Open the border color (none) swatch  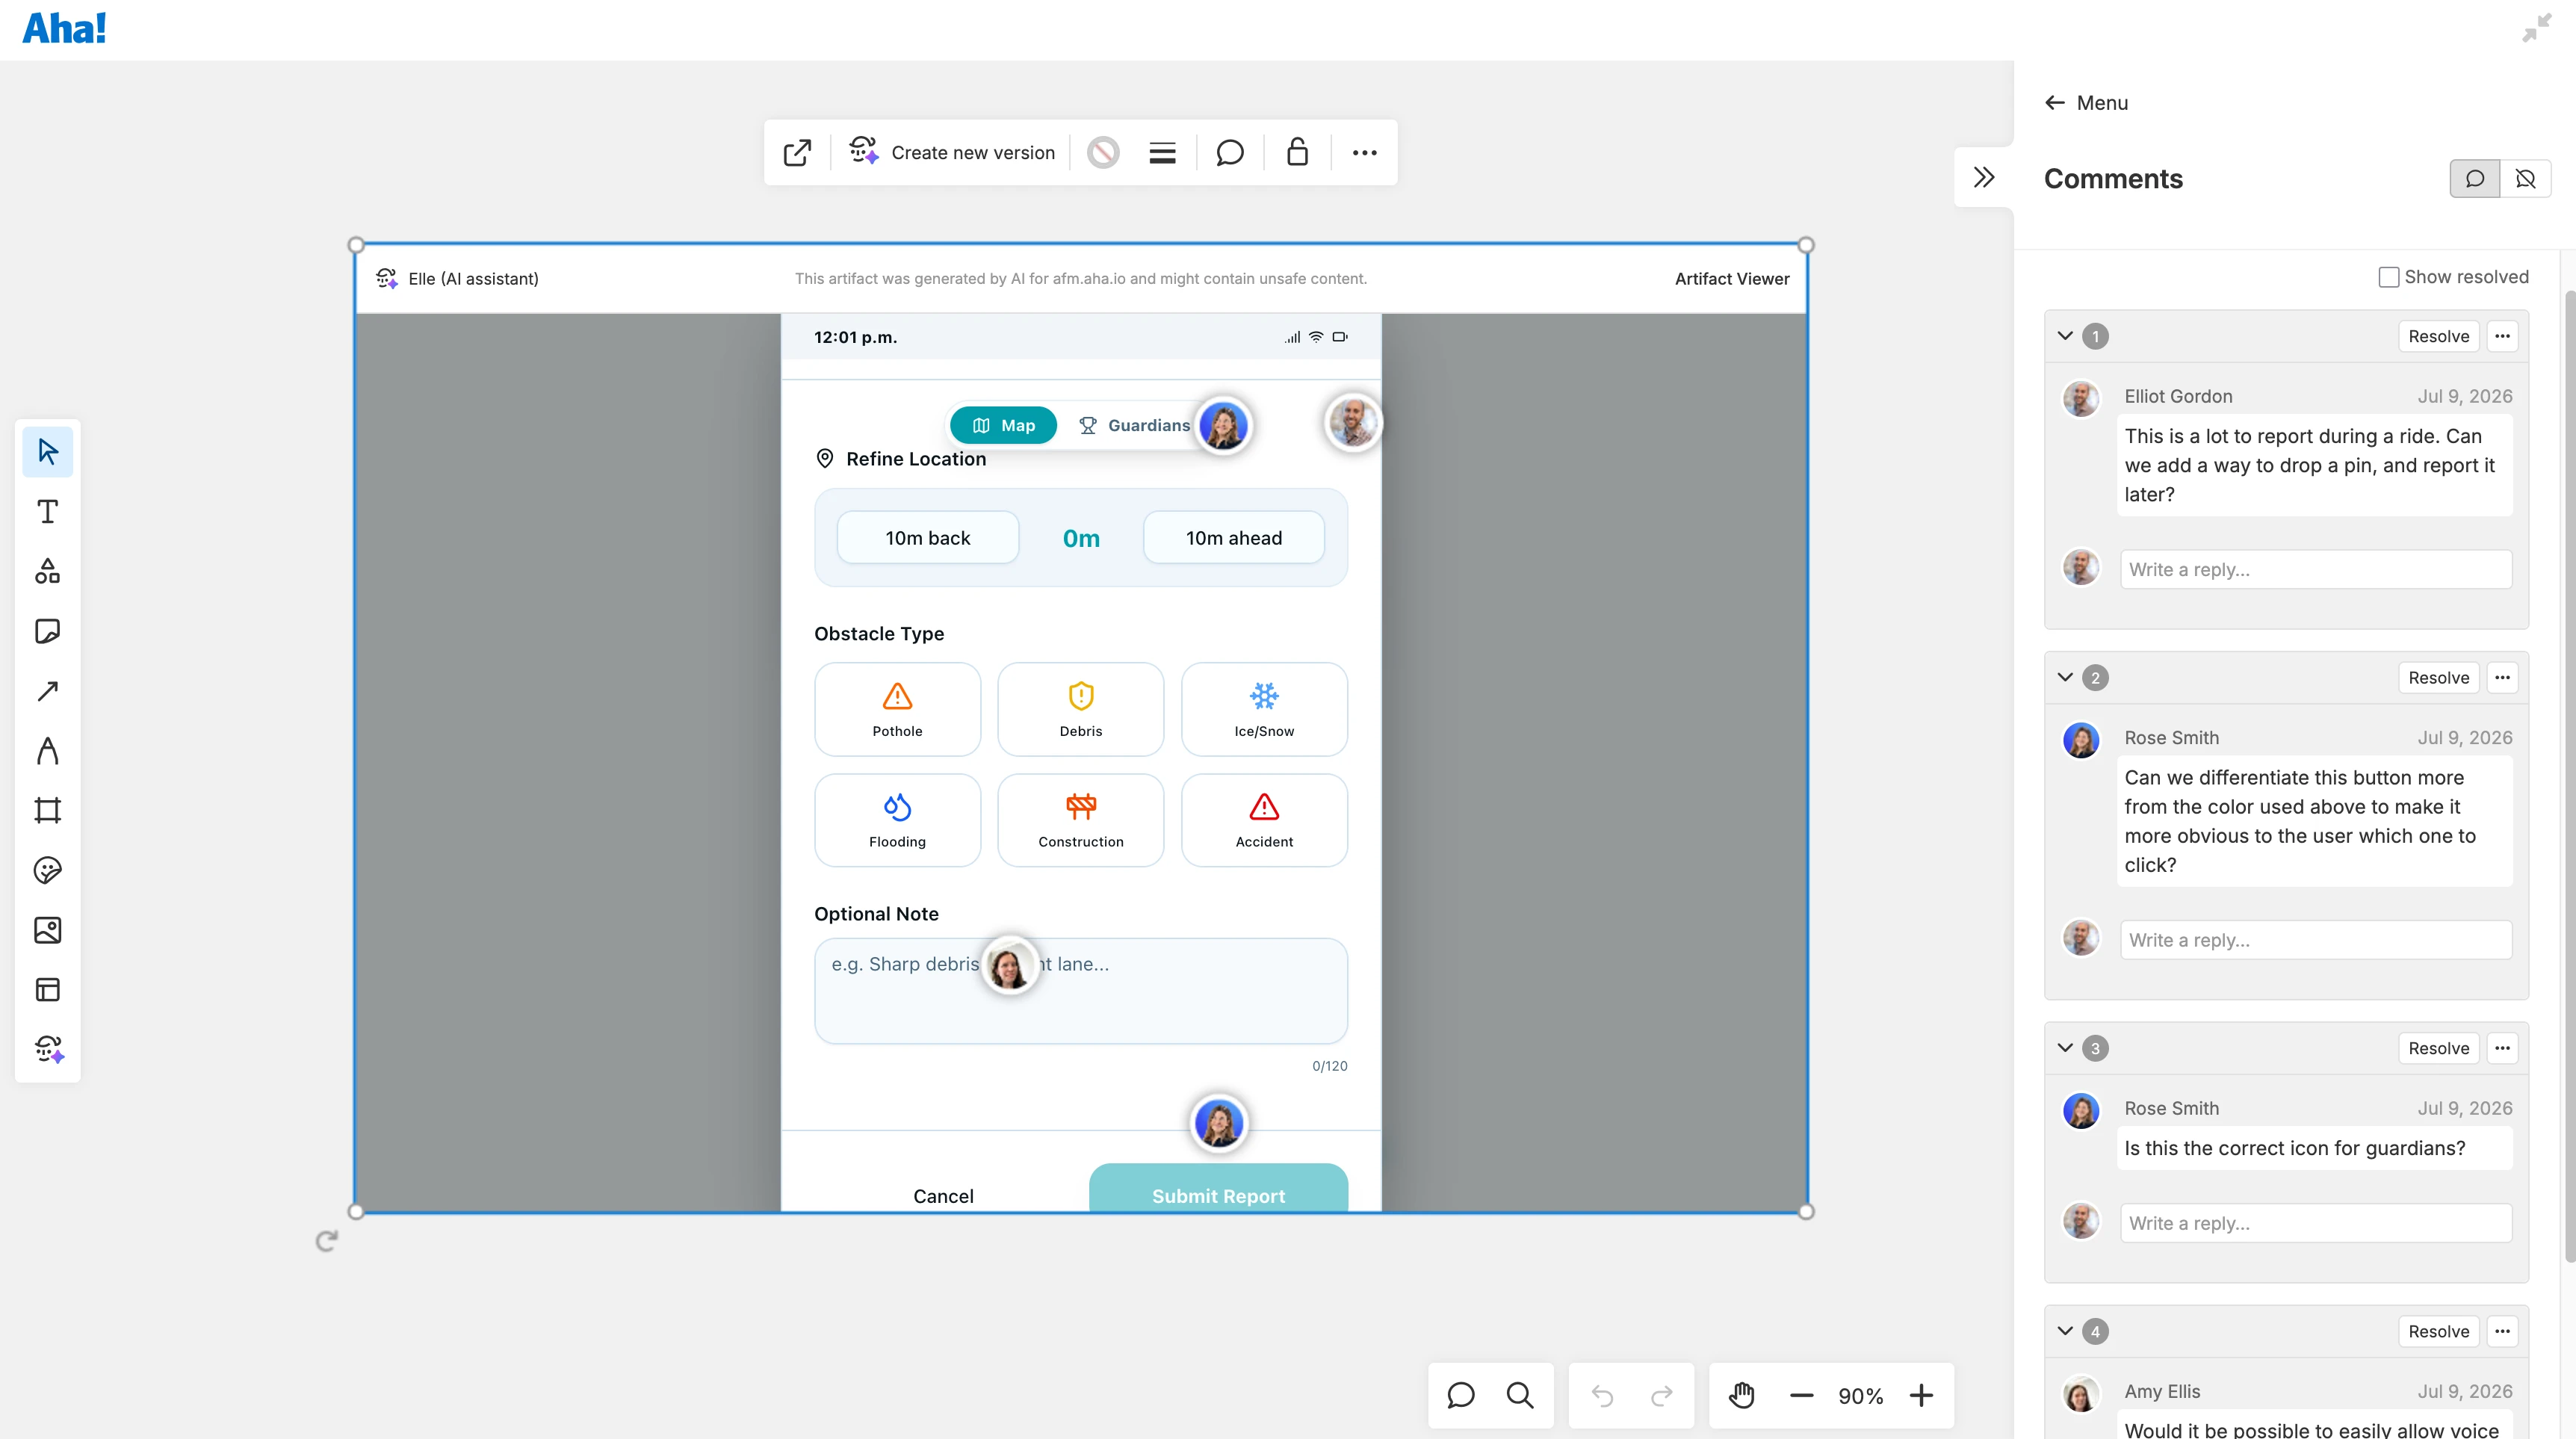pyautogui.click(x=1103, y=153)
